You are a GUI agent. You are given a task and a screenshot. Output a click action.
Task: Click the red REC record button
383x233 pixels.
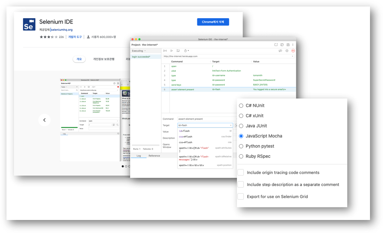coord(293,51)
